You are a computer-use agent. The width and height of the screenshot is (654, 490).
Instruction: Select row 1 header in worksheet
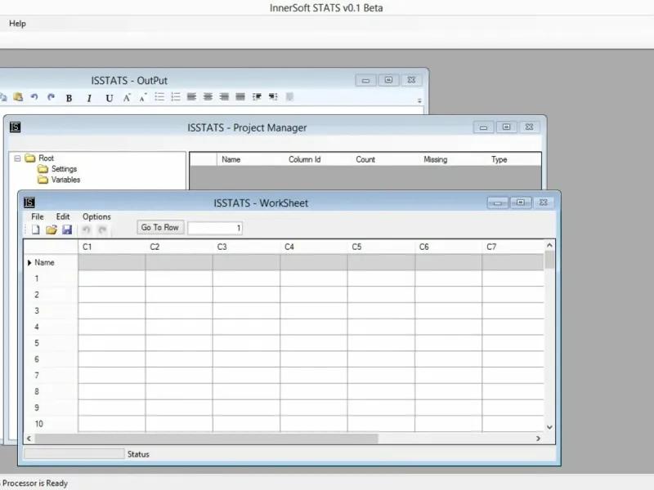(51, 278)
